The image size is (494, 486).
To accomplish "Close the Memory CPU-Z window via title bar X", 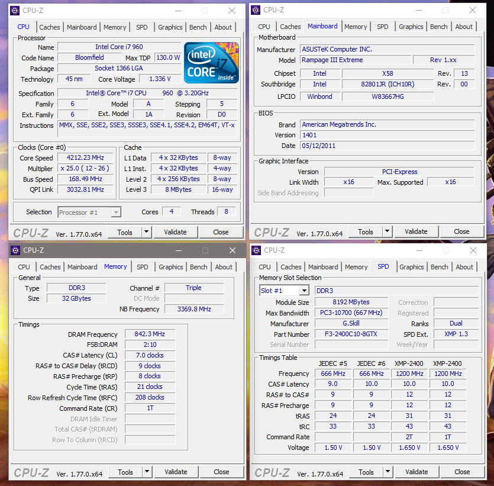I will click(233, 250).
